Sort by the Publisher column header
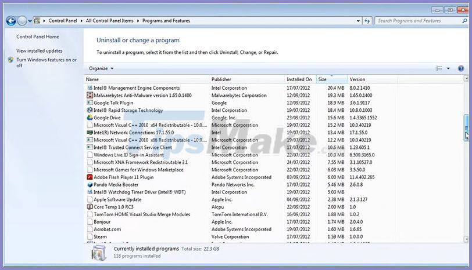 (246, 79)
